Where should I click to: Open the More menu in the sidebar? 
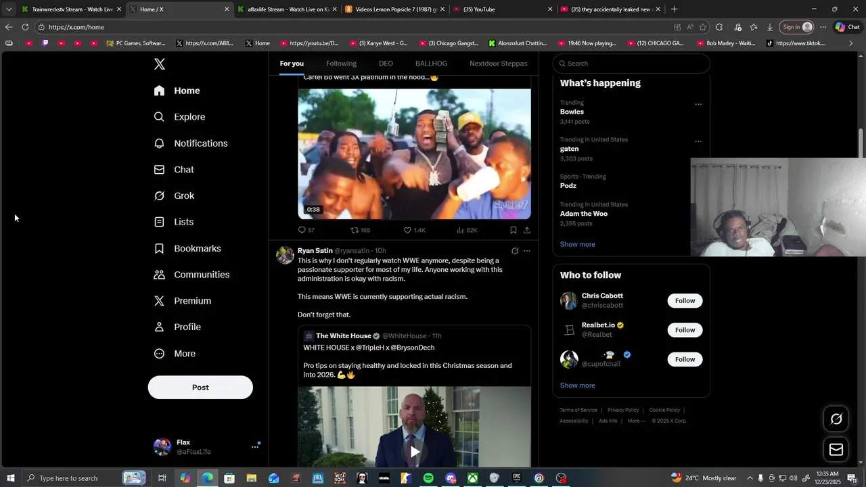pyautogui.click(x=175, y=354)
